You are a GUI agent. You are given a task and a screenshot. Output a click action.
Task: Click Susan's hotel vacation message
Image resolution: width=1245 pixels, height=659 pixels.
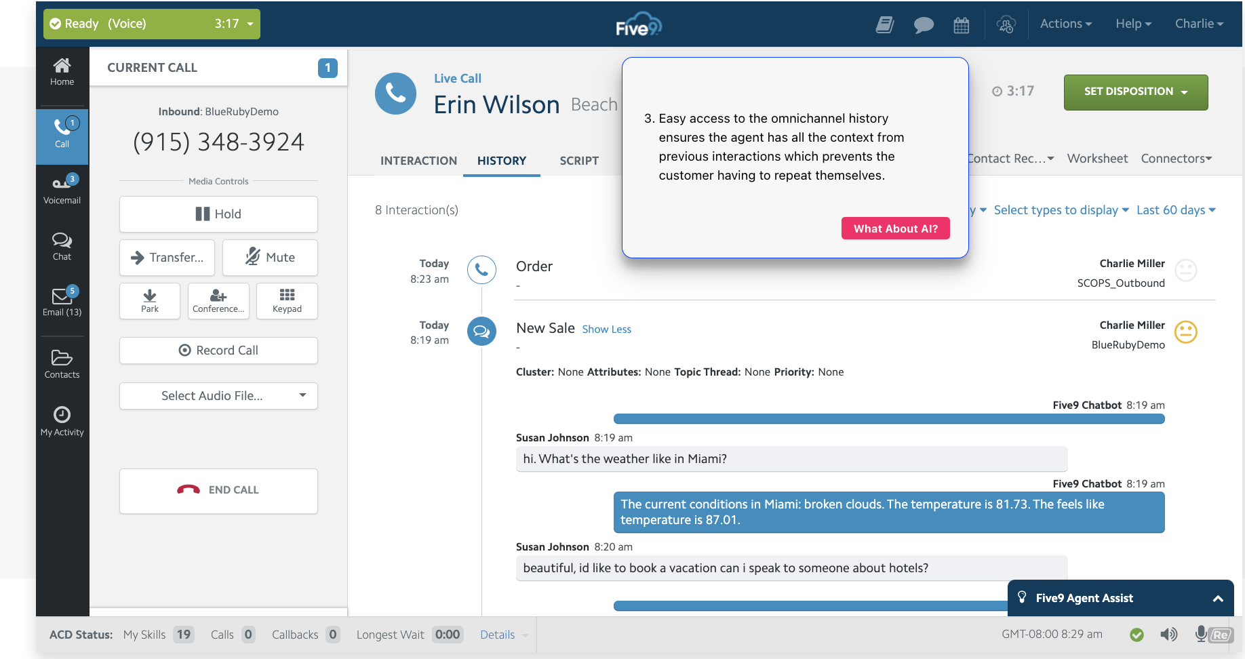point(791,568)
